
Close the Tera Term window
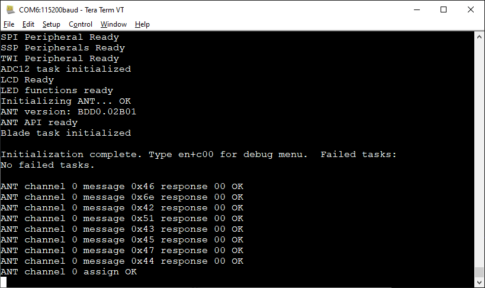click(470, 9)
